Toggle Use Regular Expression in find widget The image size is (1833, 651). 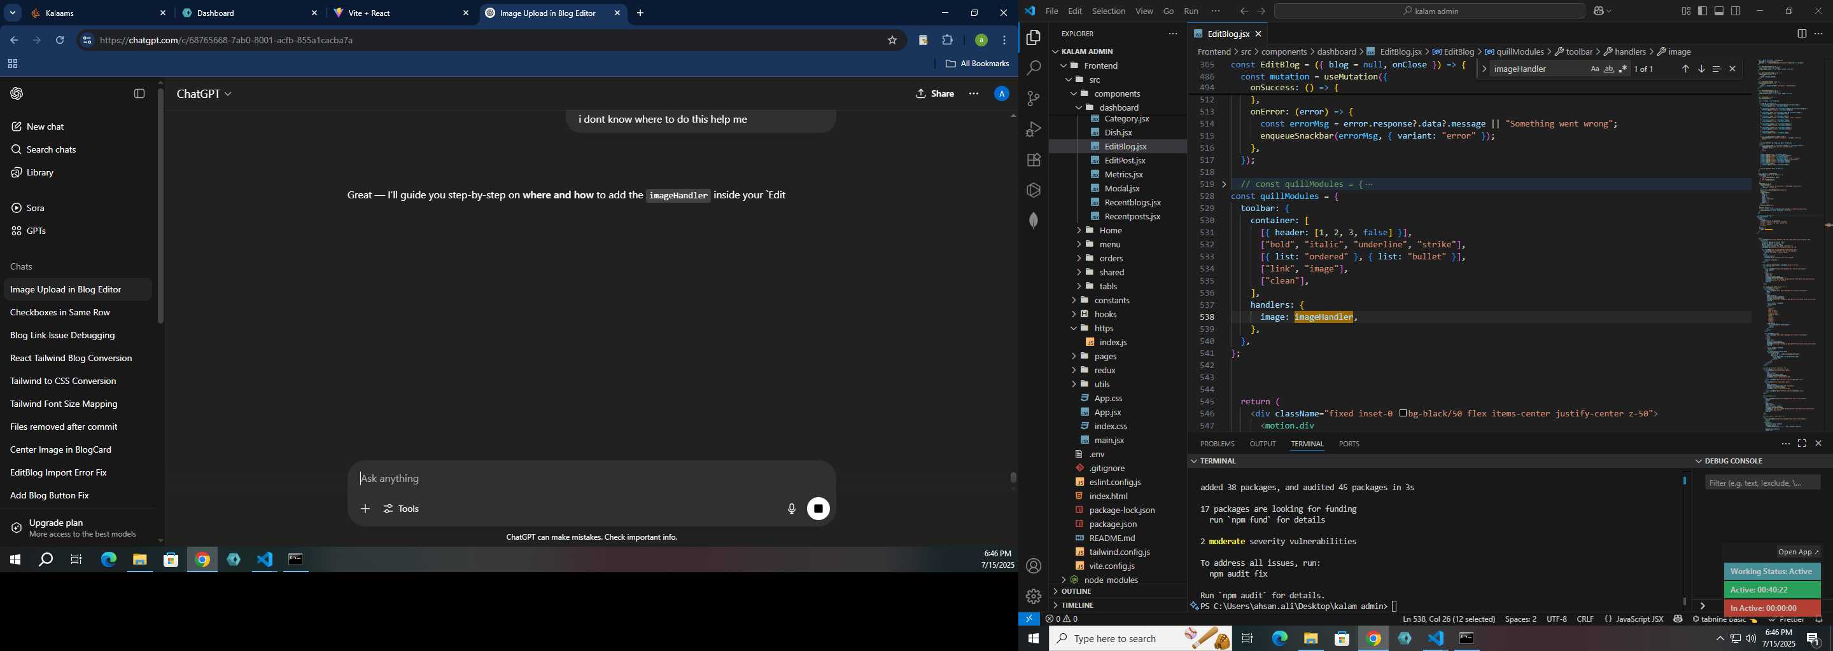pos(1623,69)
